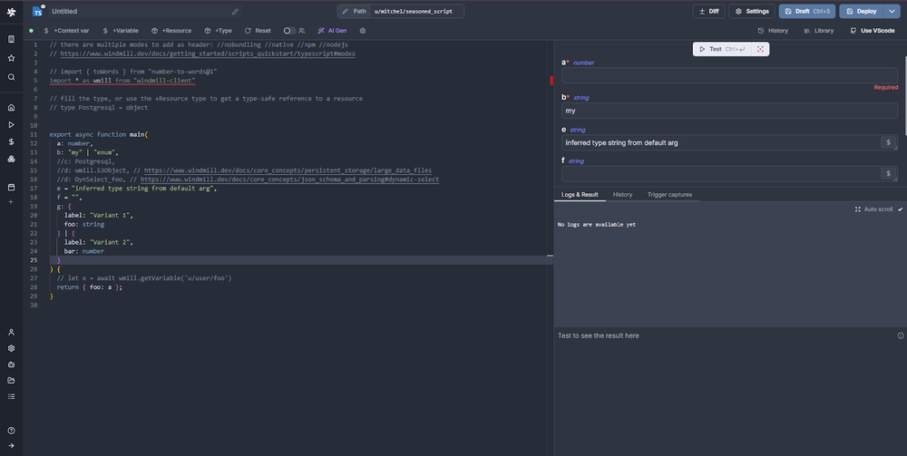Open the Variables dollar icon in sidebar
The height and width of the screenshot is (456, 907).
click(11, 141)
